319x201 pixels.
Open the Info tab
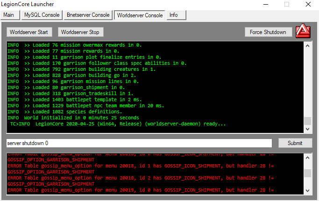coord(177,15)
